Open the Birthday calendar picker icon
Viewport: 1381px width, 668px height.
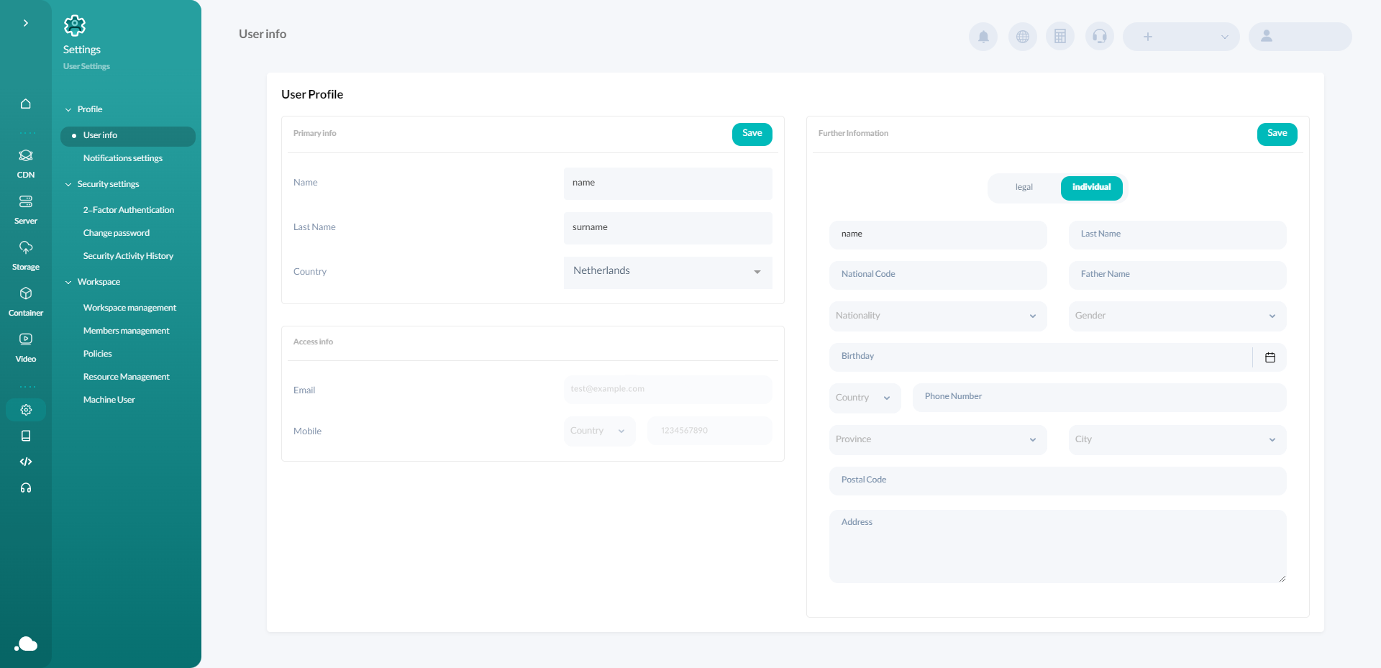click(x=1270, y=357)
